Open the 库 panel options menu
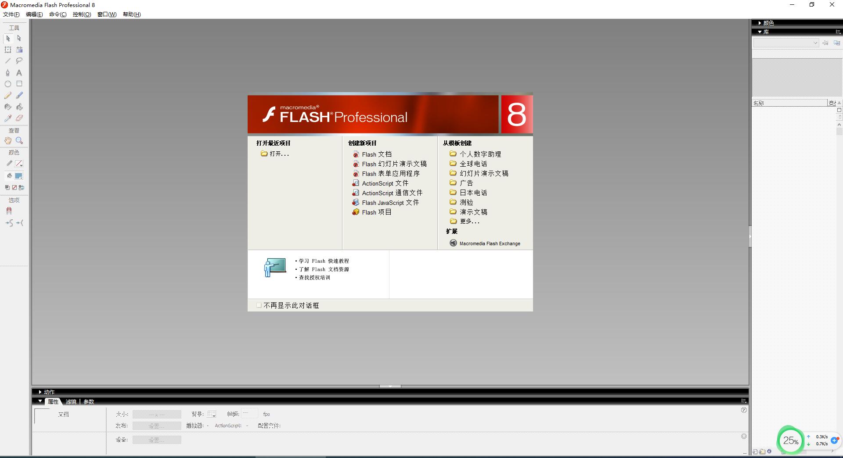 click(x=838, y=32)
